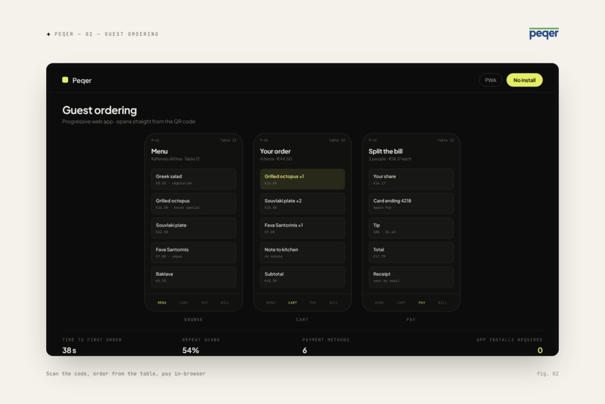Open Fava Santorinis ×1 order row
The image size is (605, 404).
[x=302, y=228]
